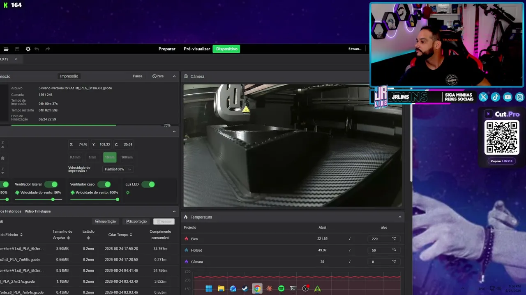Viewport: 526px width, 295px height.
Task: Toggle the Ventilador caso switch
Action: (104, 184)
